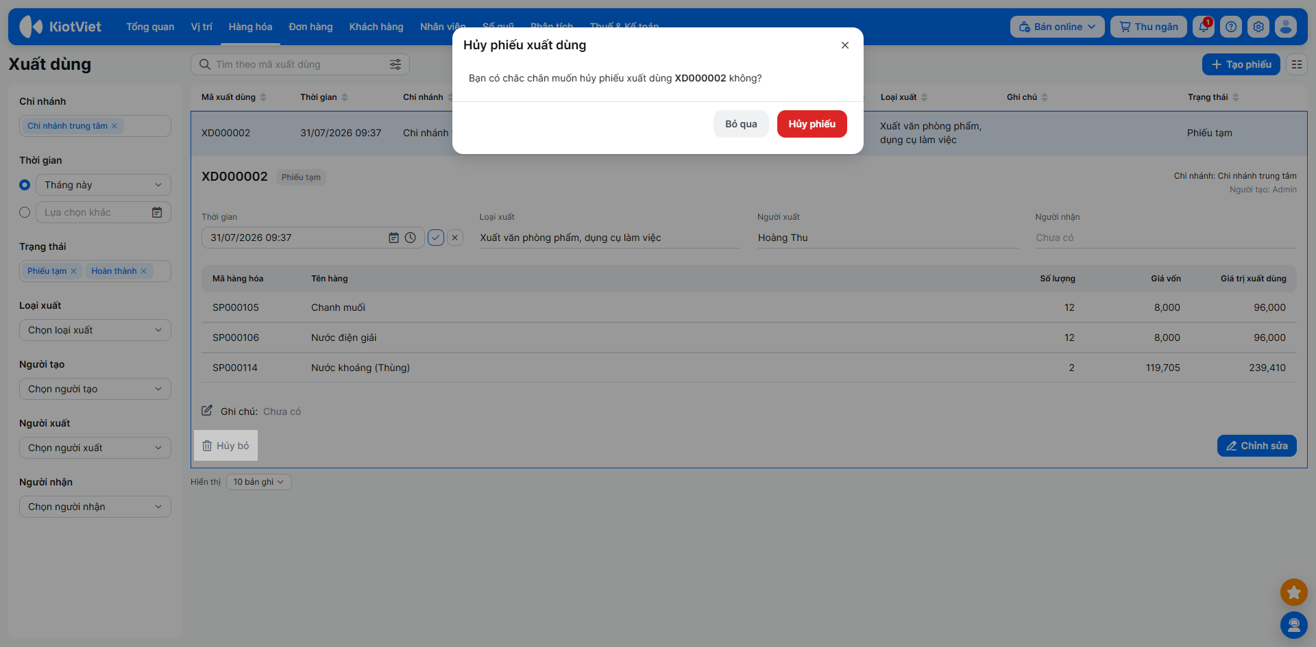The width and height of the screenshot is (1316, 647).
Task: Open the user account avatar
Action: [x=1286, y=27]
